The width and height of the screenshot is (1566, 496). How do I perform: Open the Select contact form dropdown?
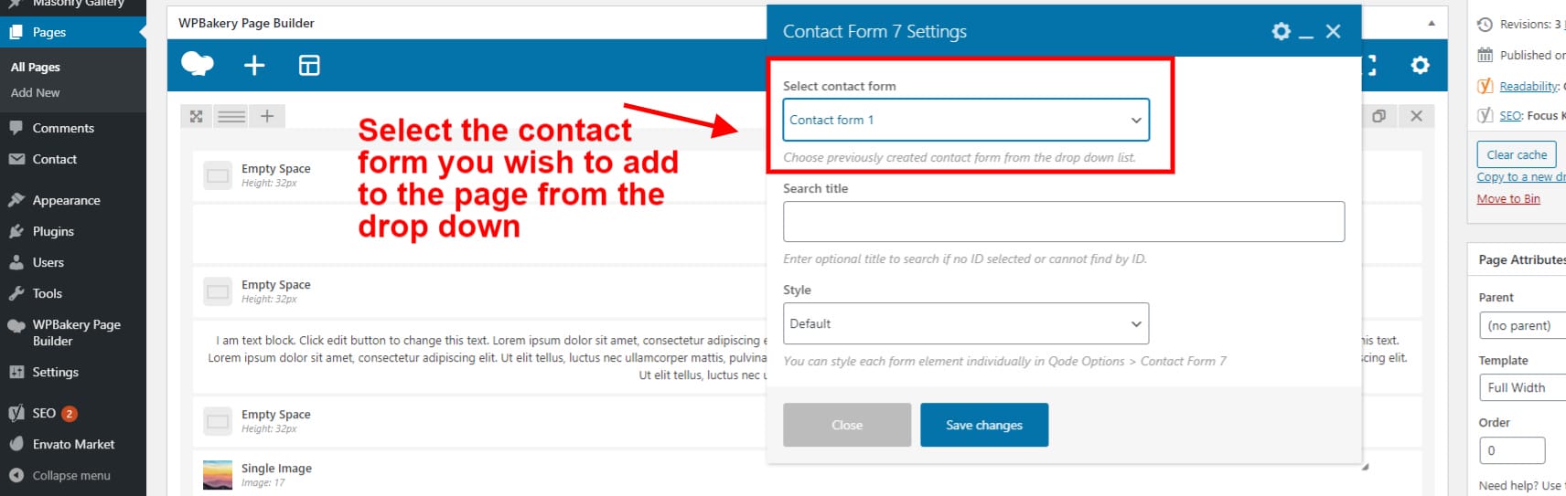[x=966, y=120]
